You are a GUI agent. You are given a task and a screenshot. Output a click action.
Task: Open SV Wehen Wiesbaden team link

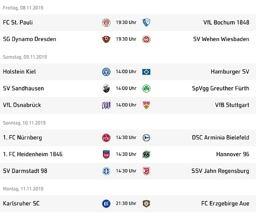click(x=221, y=39)
